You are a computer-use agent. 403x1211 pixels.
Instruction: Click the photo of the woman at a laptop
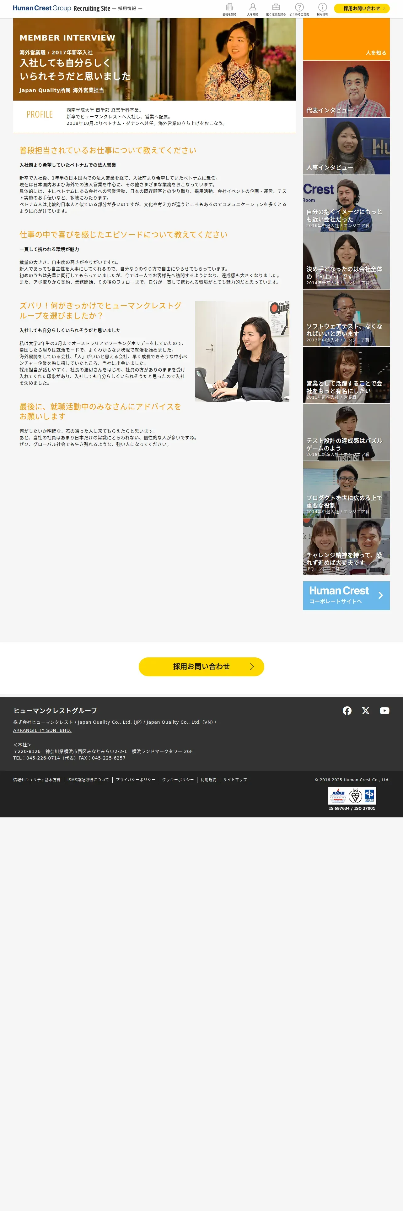pos(242,351)
